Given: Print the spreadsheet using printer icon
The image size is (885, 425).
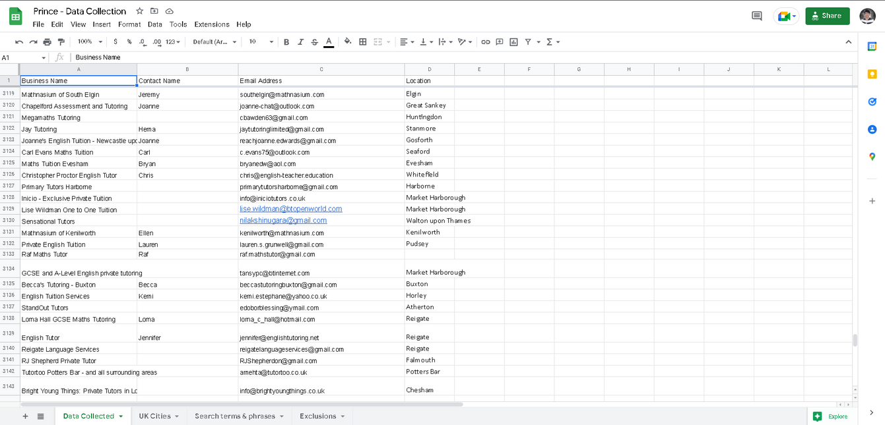Looking at the screenshot, I should (47, 42).
